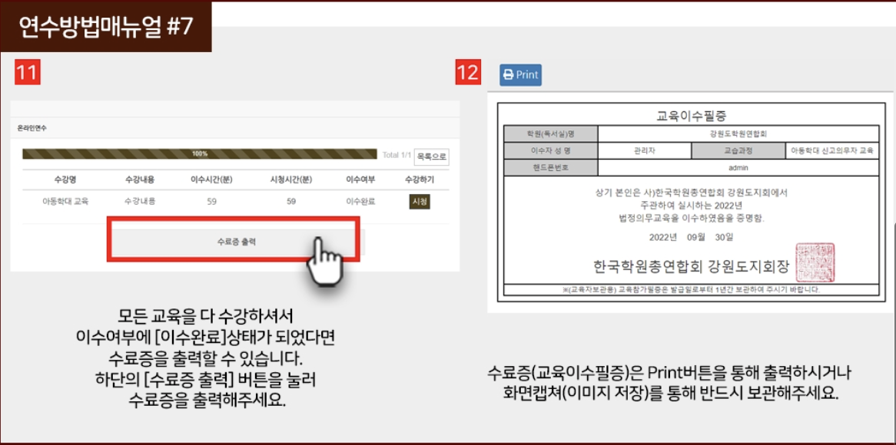This screenshot has width=896, height=445.
Task: Click the red seal stamp on the certificate
Action: 815,262
